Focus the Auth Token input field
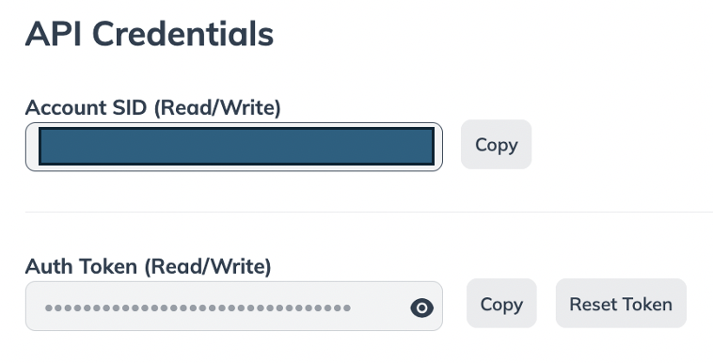Image resolution: width=713 pixels, height=363 pixels. tap(233, 307)
